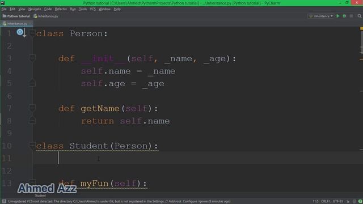Click the return keyword on line 8
This screenshot has height=204, width=363.
(98, 121)
